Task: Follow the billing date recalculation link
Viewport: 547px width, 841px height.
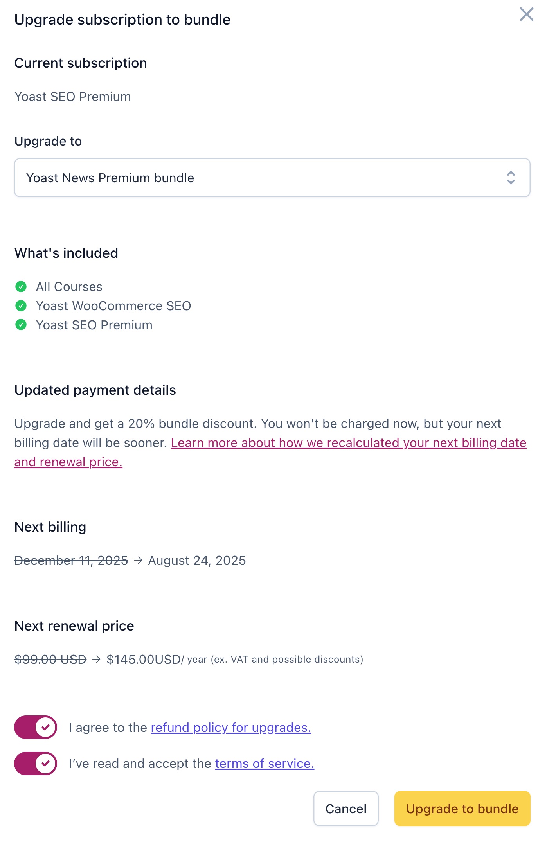Action: point(349,442)
